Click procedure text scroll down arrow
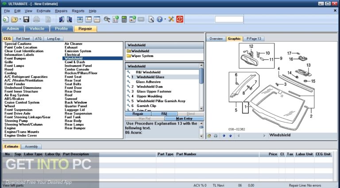Viewport: 340px width, 188px height. (x=201, y=136)
